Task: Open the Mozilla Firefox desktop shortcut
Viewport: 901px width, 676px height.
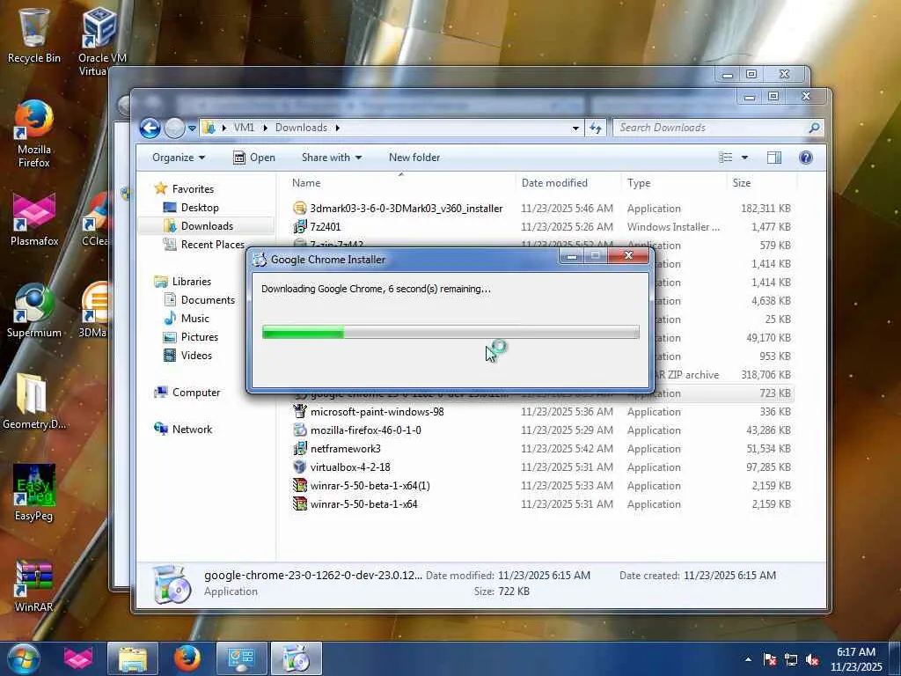Action: [33, 134]
